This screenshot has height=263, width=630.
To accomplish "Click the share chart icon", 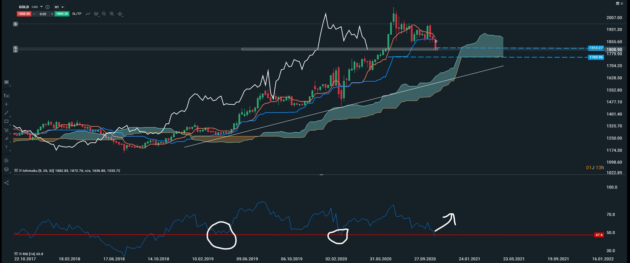I will [x=6, y=183].
